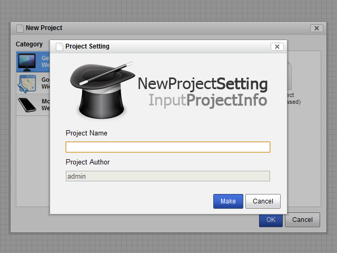The height and width of the screenshot is (253, 337).
Task: Close the New Project window with X
Action: (316, 28)
